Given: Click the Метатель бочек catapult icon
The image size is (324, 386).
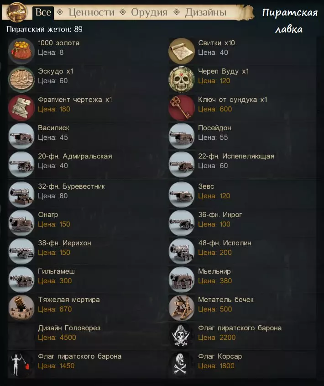Looking at the screenshot, I should (182, 308).
